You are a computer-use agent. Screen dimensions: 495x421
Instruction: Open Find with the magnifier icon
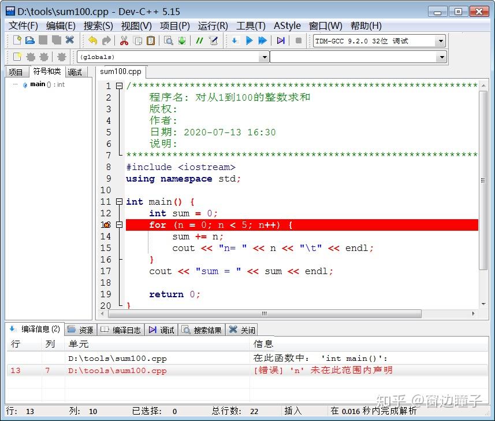pos(169,40)
